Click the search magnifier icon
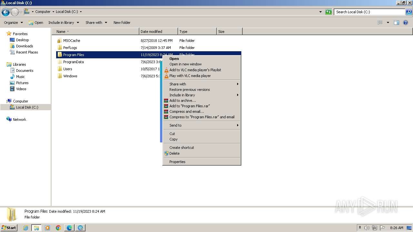413x232 pixels. click(409, 12)
